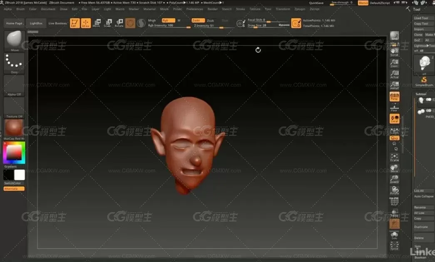435x262 pixels.
Task: Click the Gizmo 3D sphere icon
Action: 130,23
